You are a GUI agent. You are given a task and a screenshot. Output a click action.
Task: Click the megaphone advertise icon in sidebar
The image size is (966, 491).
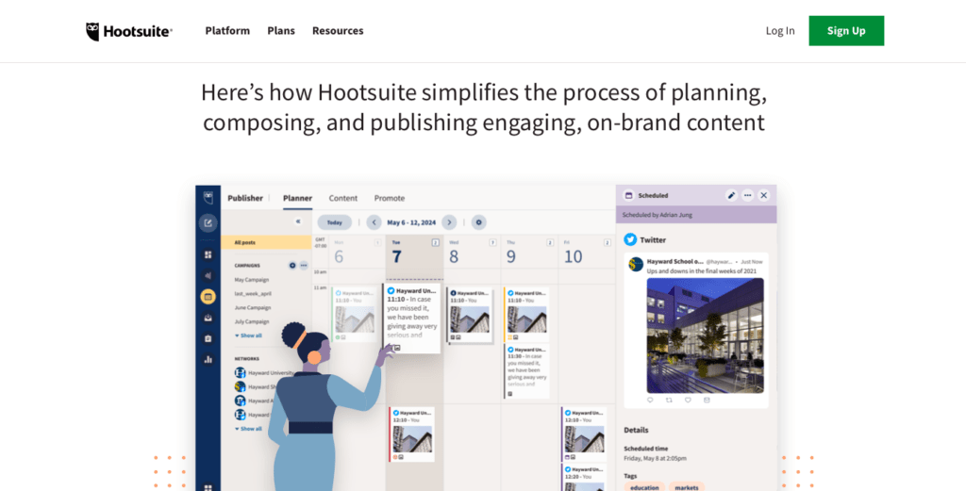pyautogui.click(x=208, y=275)
